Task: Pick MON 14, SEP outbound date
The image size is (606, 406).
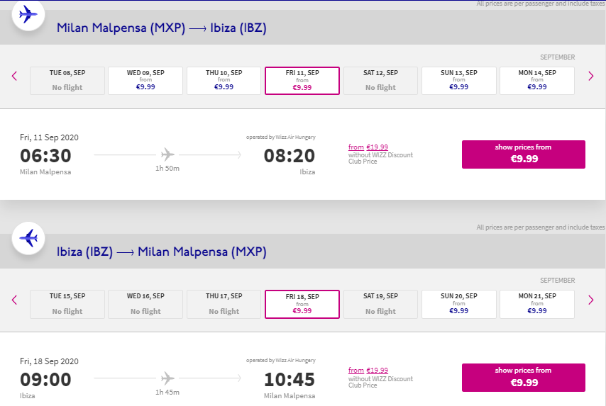Action: 537,80
